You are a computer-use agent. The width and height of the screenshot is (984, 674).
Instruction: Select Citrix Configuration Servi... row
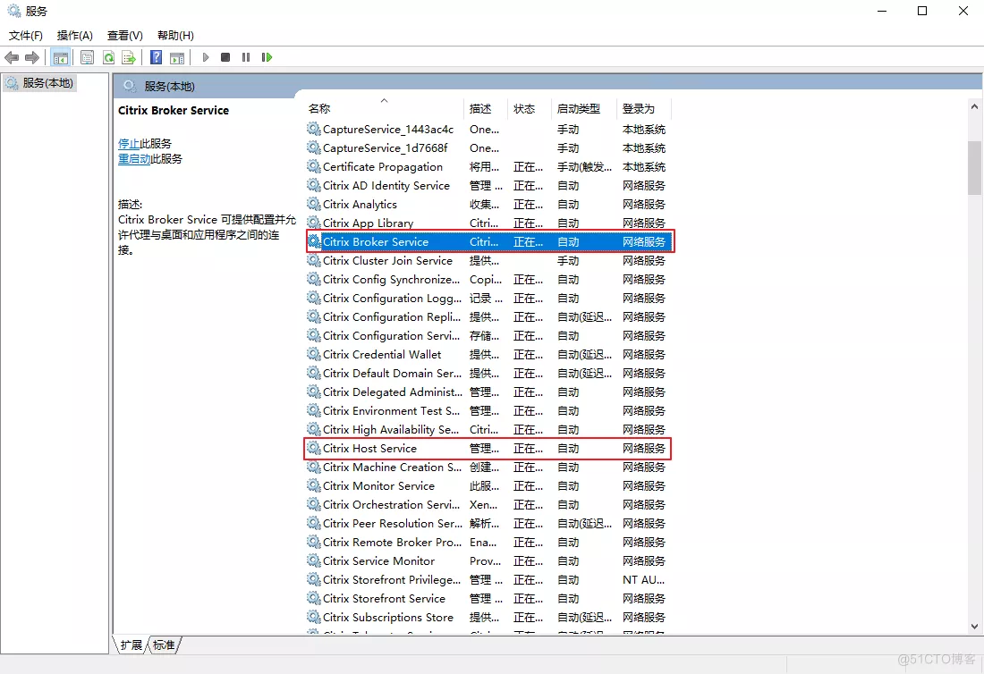click(x=488, y=335)
